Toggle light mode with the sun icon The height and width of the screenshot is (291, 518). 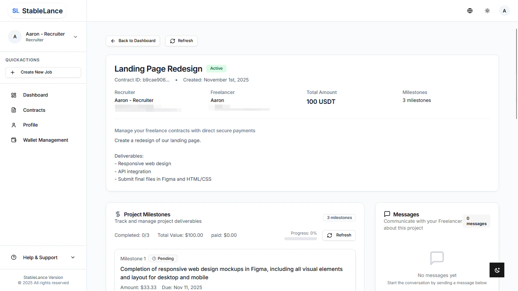(487, 11)
